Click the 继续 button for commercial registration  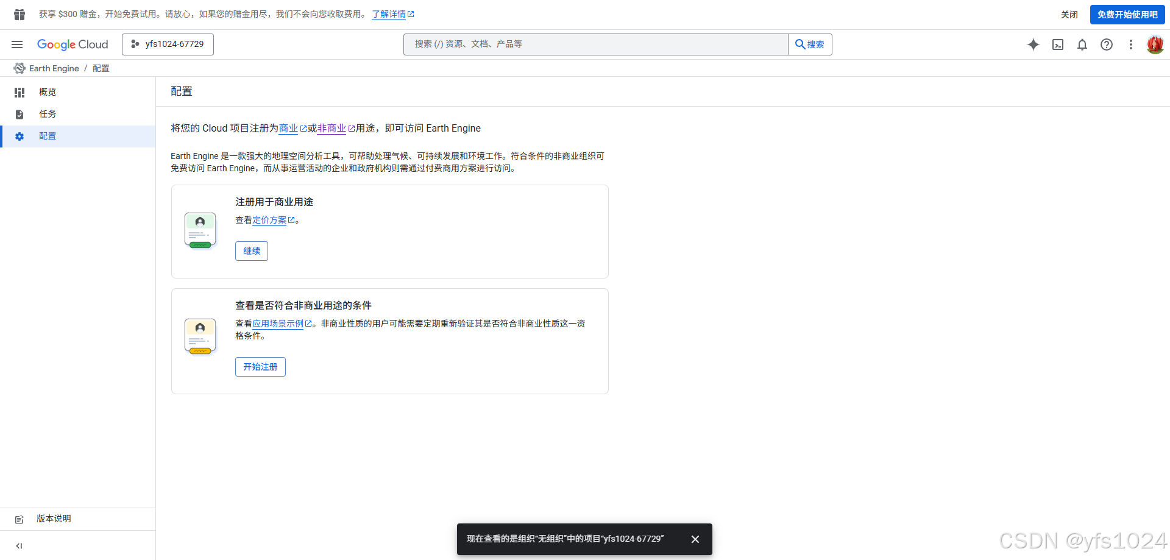[x=251, y=250]
